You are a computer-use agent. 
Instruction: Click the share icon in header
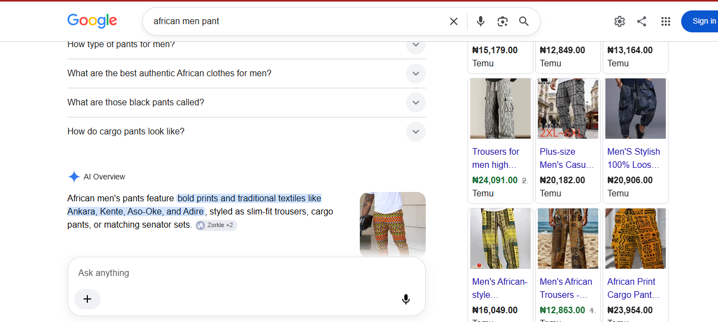click(642, 21)
